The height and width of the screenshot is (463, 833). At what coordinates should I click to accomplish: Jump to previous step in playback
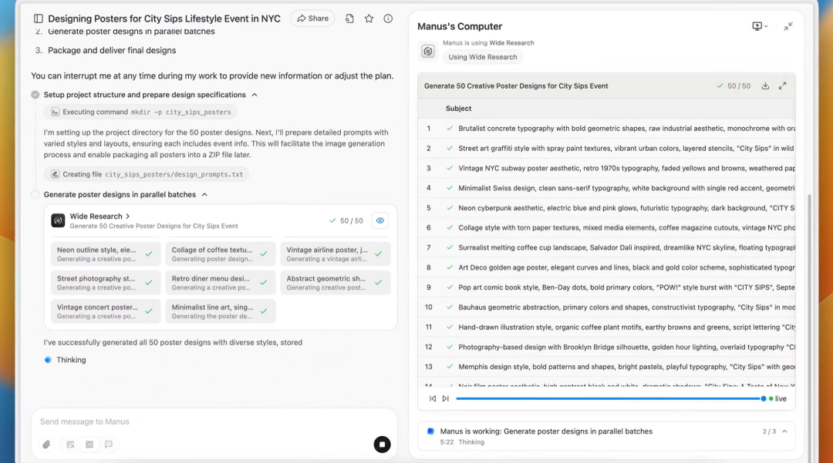coord(433,399)
